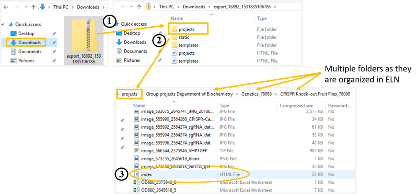The height and width of the screenshot is (194, 419).
Task: Collapse the Quick access tree in the Downloads window
Action: (x=3, y=24)
